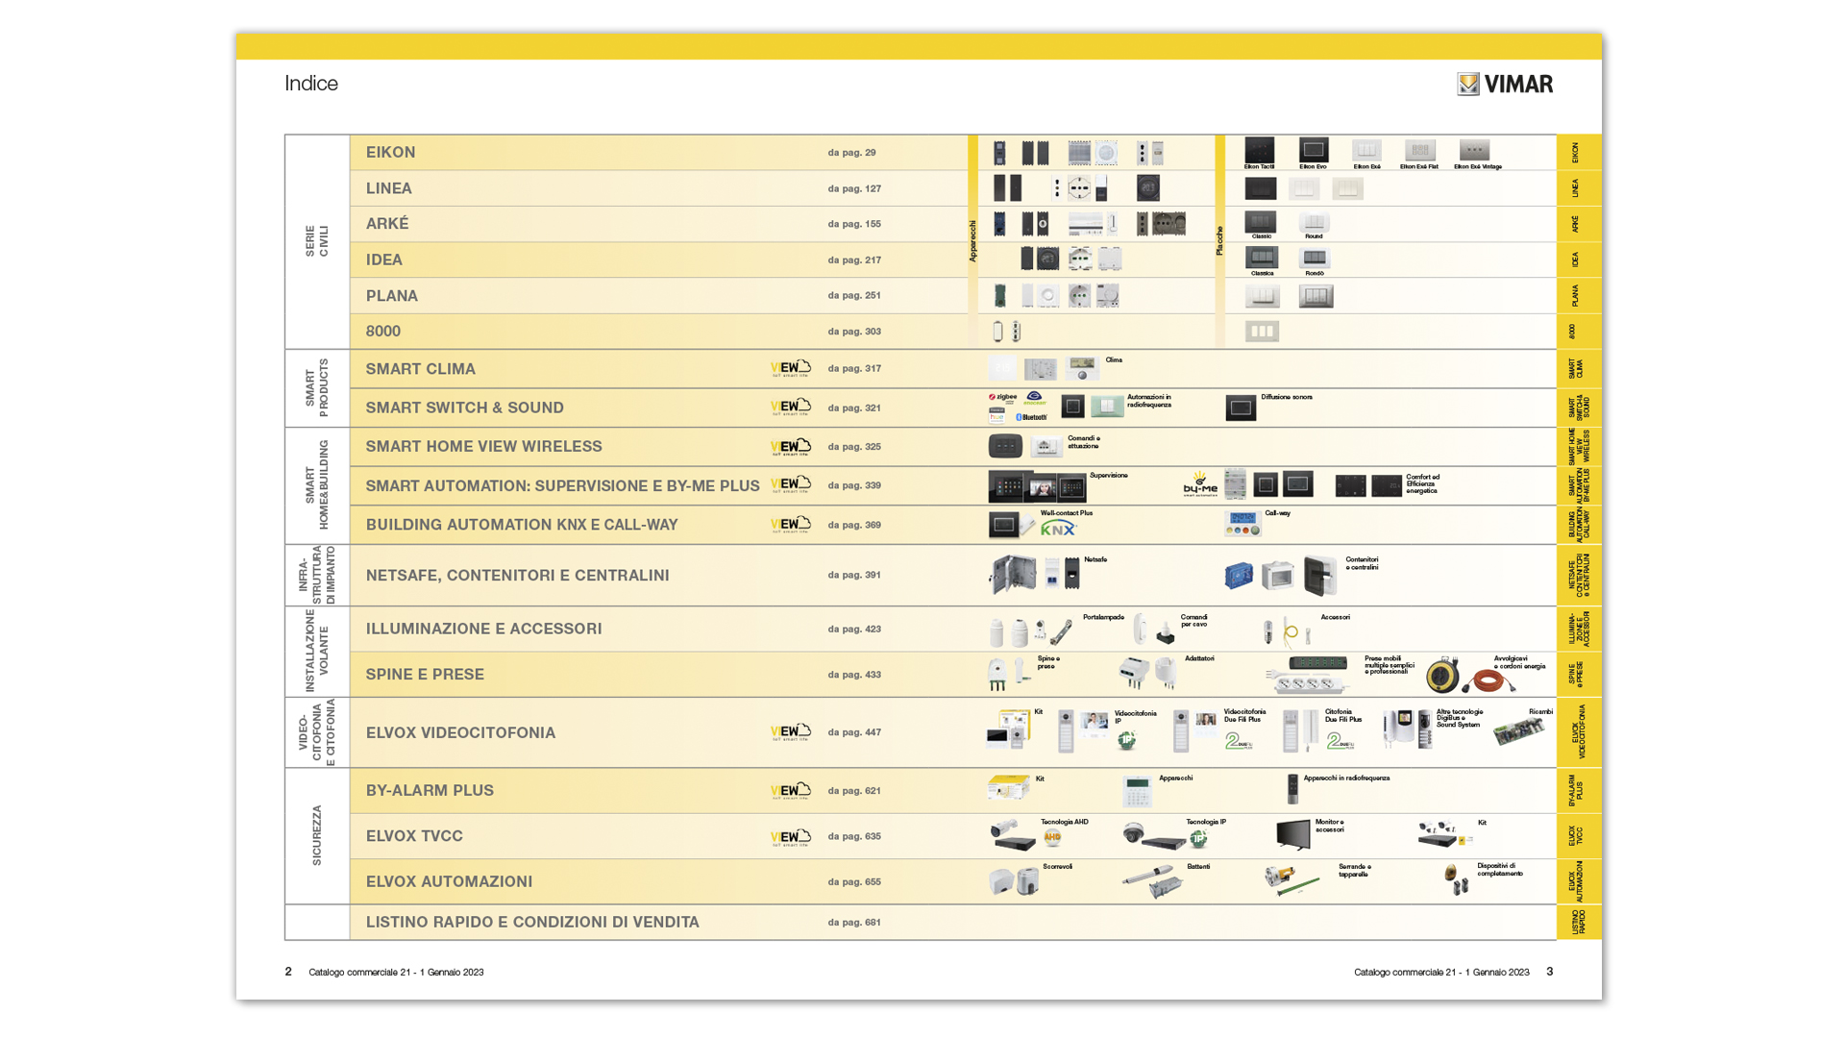The image size is (1845, 1038).
Task: Click the Arké Round plate image
Action: coord(1314,222)
